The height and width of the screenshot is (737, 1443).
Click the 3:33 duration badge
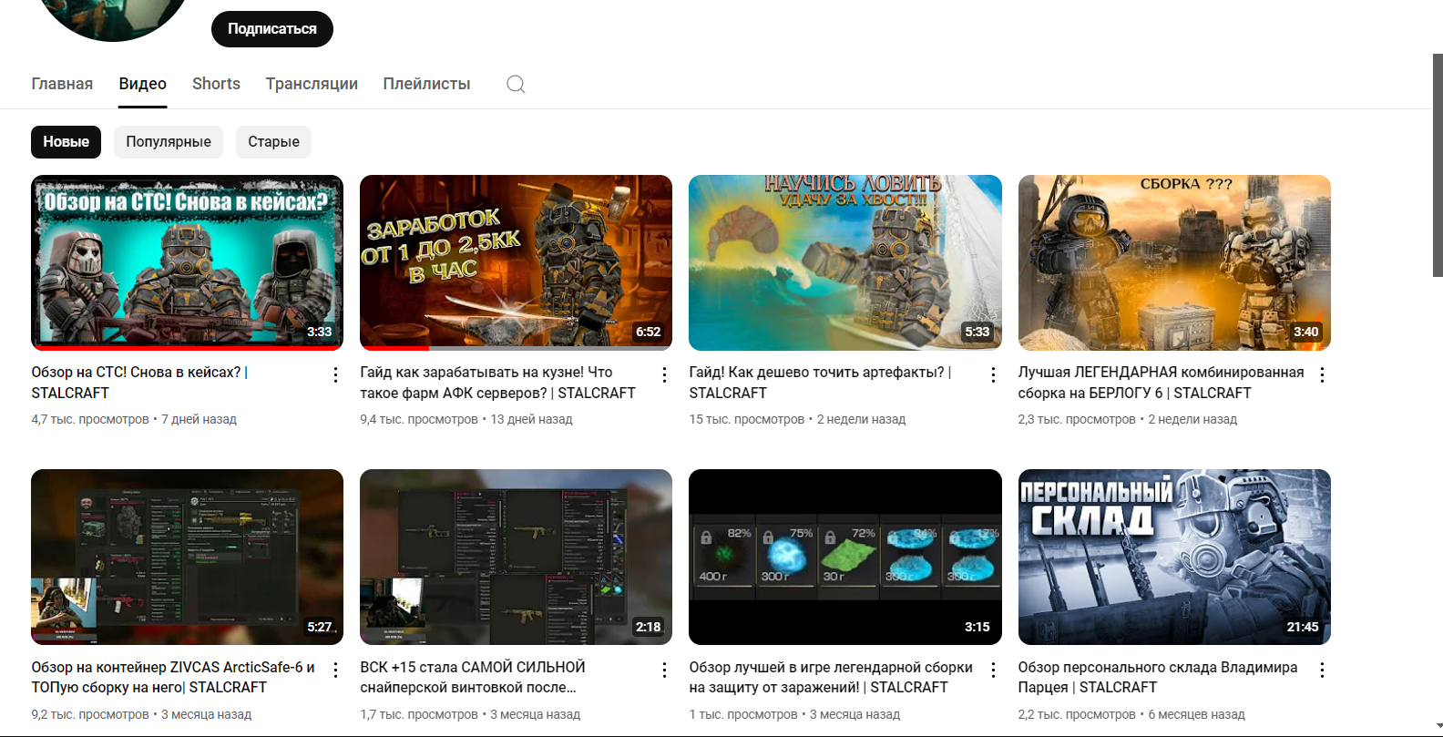319,332
